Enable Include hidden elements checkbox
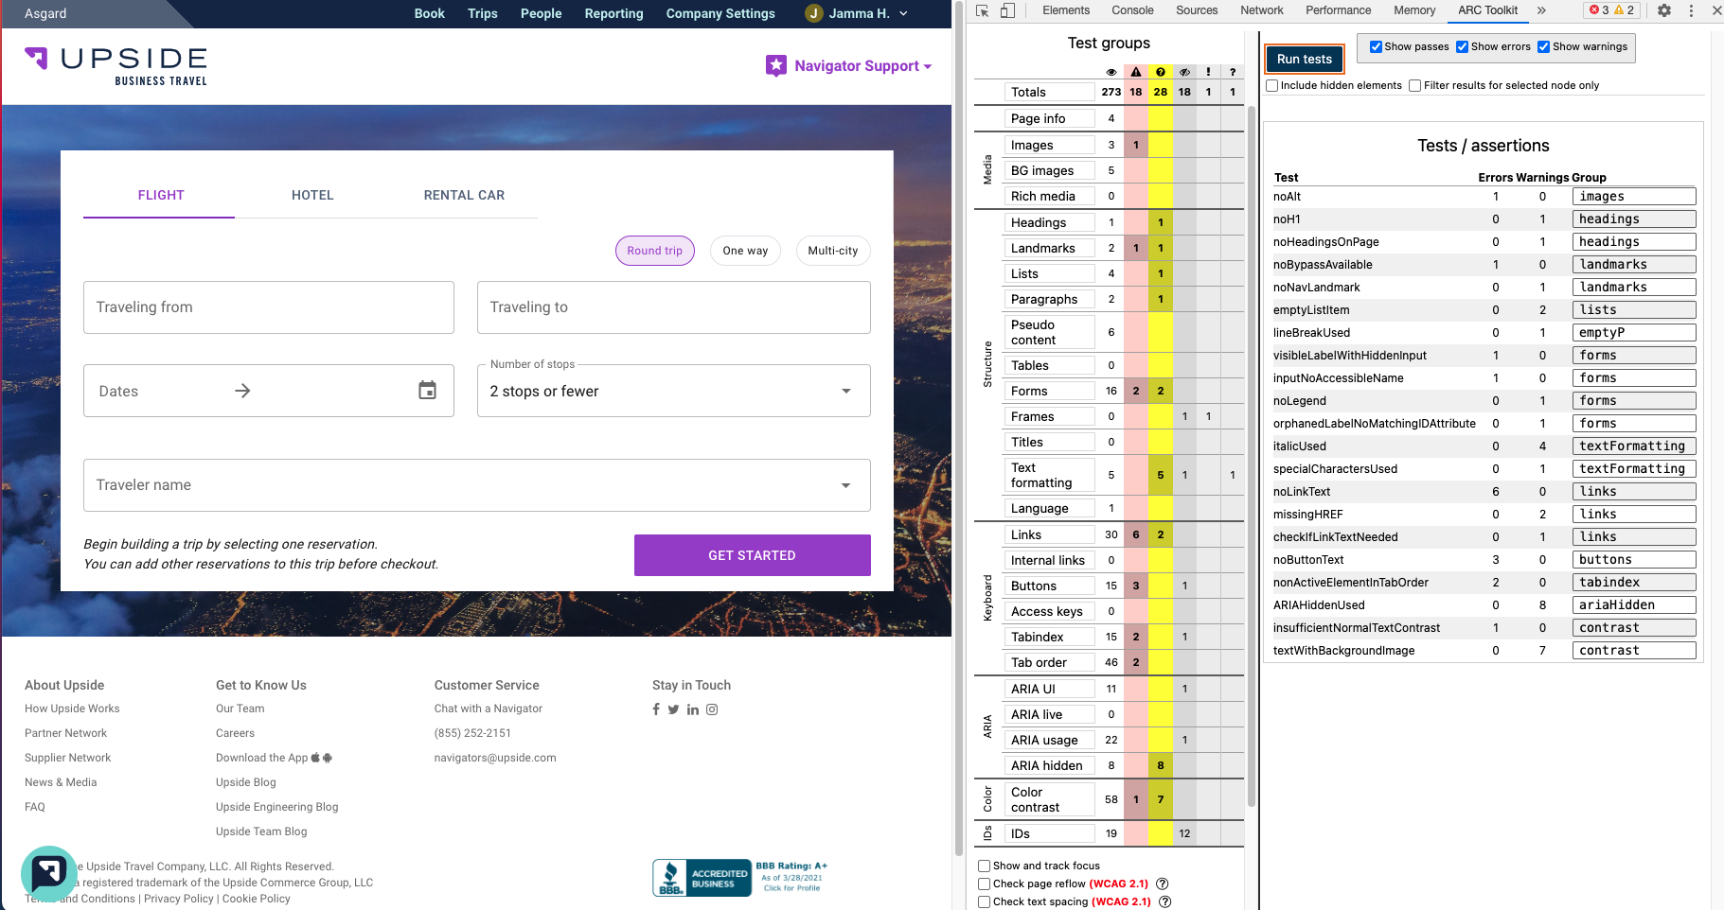 1272,85
